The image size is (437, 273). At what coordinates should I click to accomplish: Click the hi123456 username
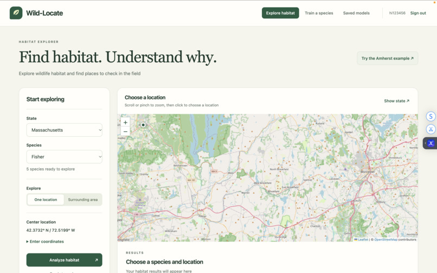click(397, 13)
